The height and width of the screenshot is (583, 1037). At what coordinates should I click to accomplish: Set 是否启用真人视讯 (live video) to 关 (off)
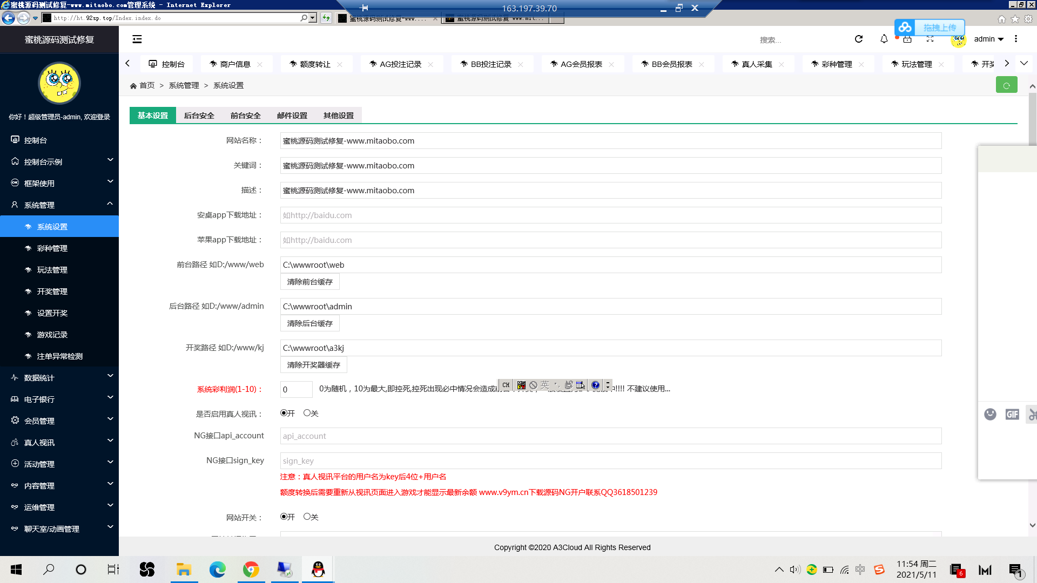click(x=307, y=413)
